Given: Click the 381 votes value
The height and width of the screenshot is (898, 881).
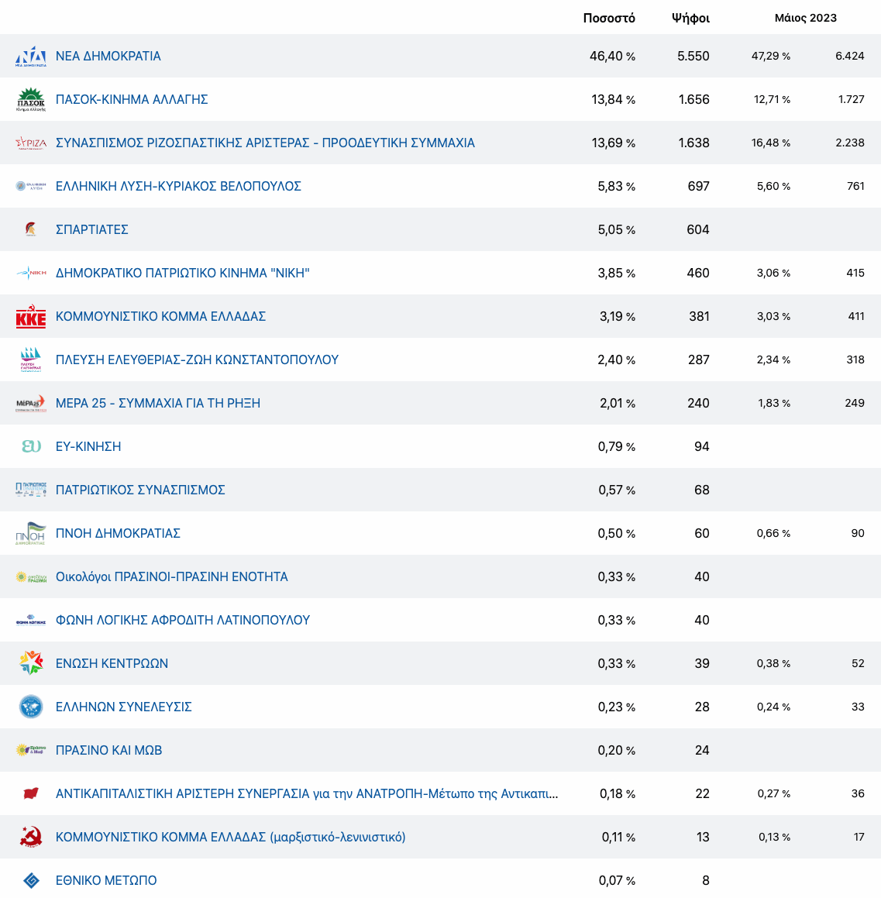Looking at the screenshot, I should coord(700,317).
